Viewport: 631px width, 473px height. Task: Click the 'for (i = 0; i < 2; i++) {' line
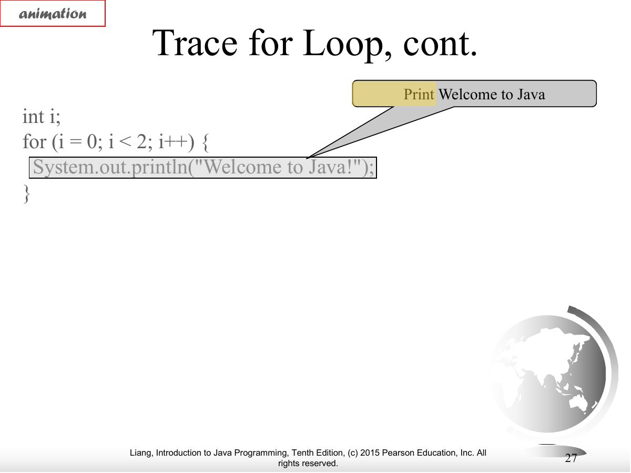(117, 141)
